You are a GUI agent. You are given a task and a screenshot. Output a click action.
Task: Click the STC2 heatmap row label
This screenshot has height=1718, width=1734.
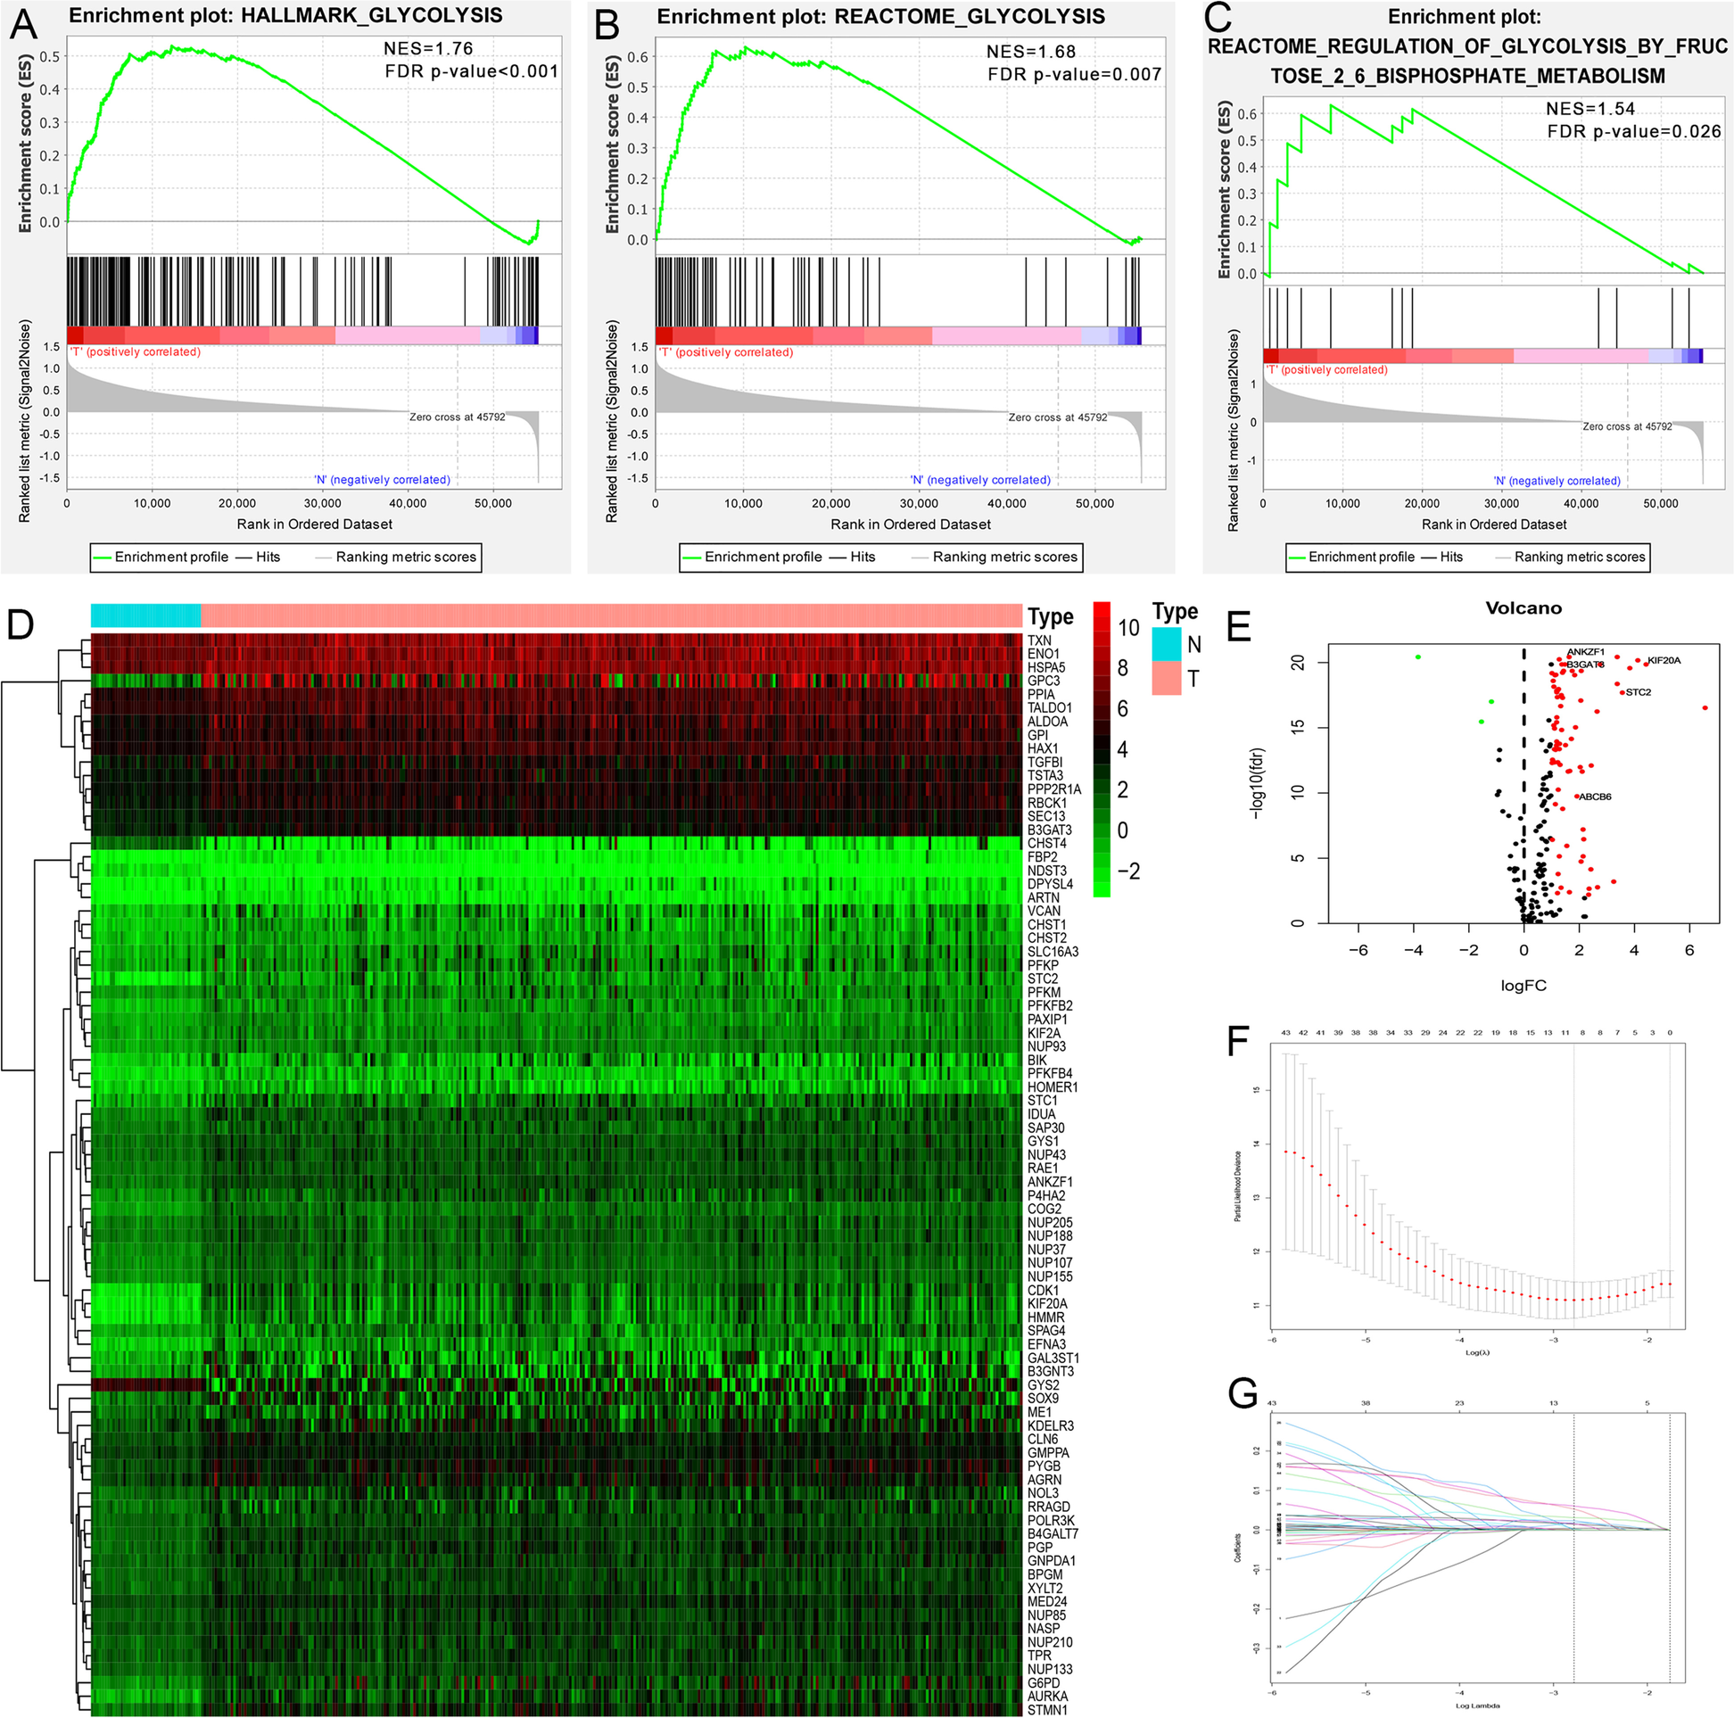(1043, 979)
